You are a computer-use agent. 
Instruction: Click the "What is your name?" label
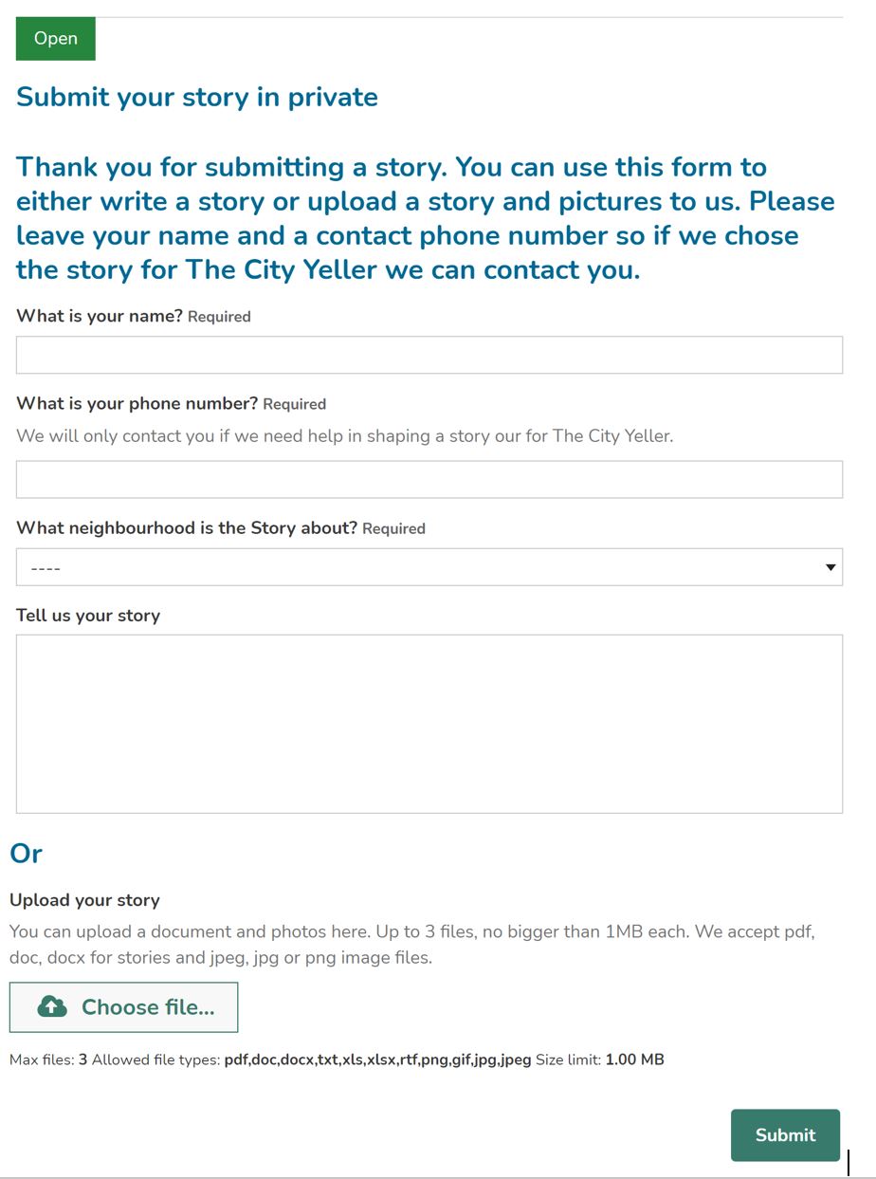(x=100, y=316)
